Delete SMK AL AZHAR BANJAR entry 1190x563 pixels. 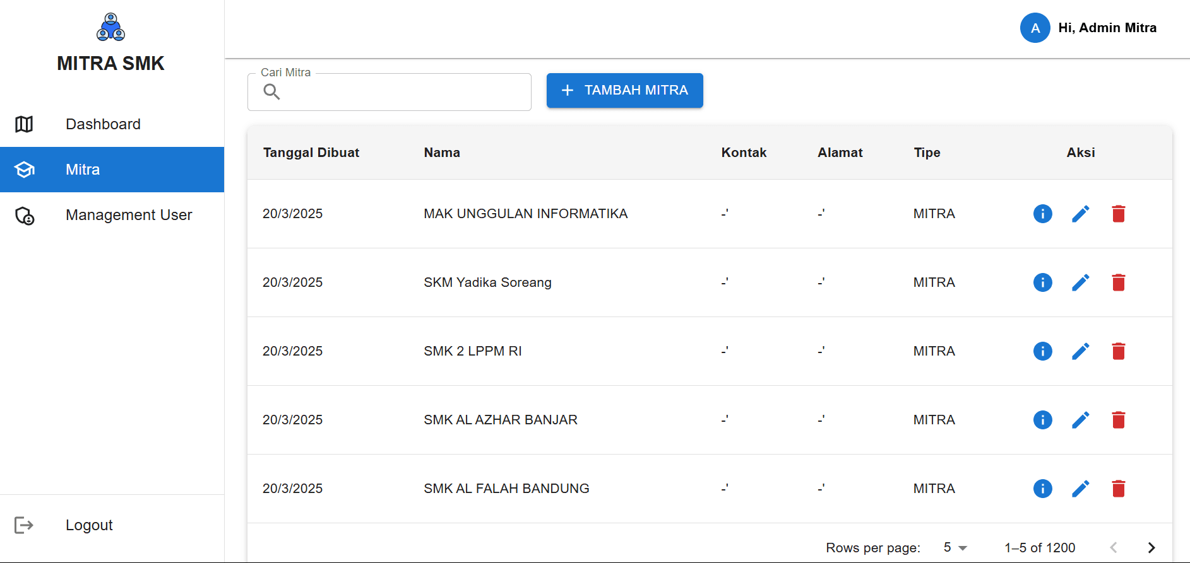[1118, 420]
